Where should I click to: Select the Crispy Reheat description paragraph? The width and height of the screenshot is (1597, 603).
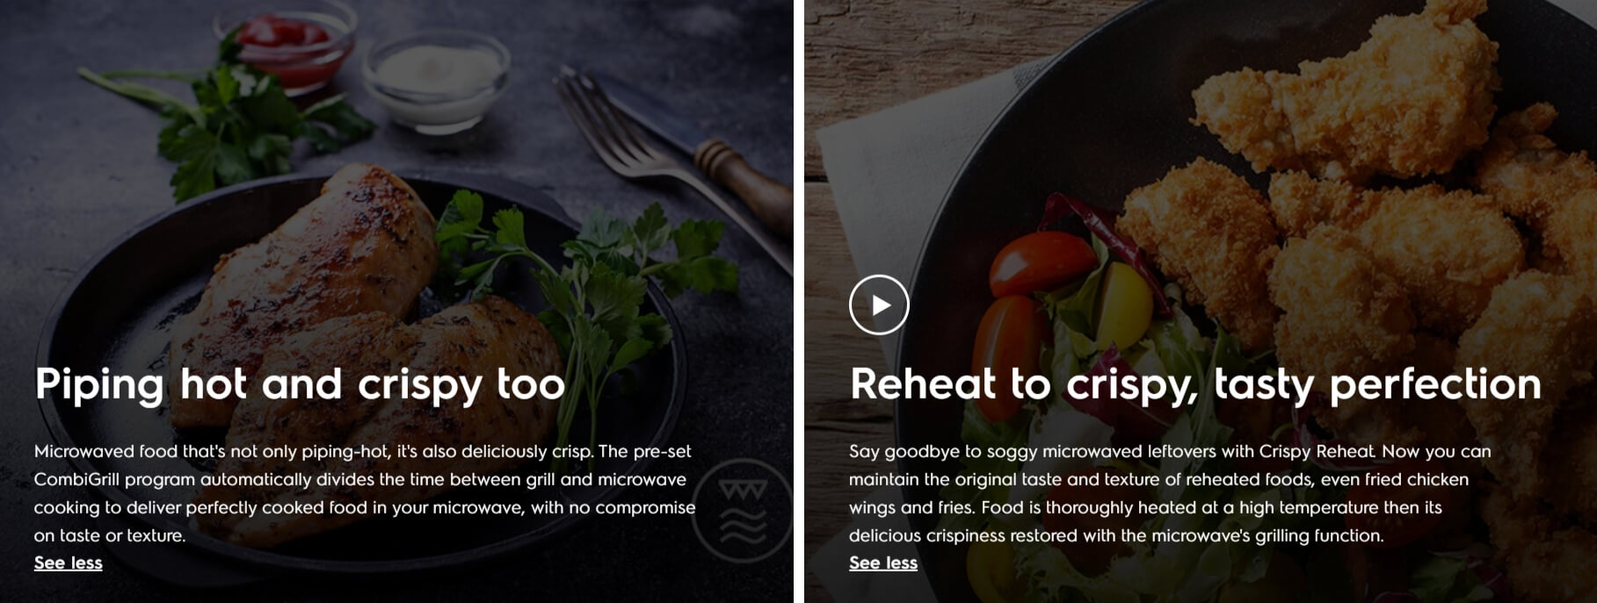(1170, 493)
